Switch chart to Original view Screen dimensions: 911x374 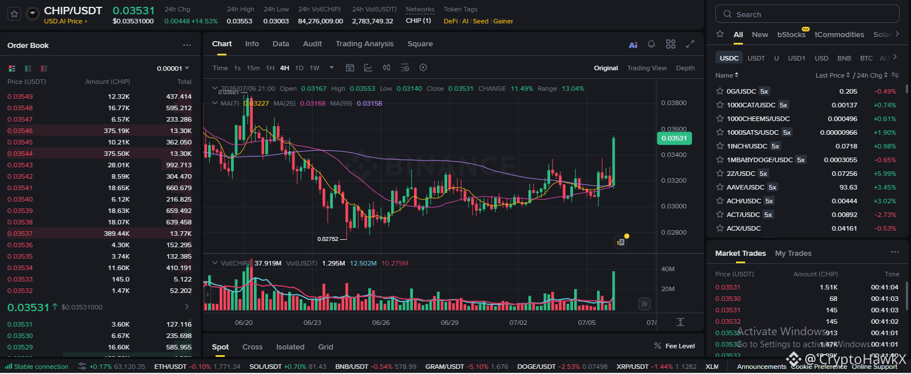pyautogui.click(x=606, y=68)
